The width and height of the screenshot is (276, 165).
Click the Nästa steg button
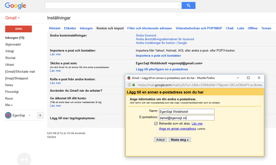click(x=179, y=140)
